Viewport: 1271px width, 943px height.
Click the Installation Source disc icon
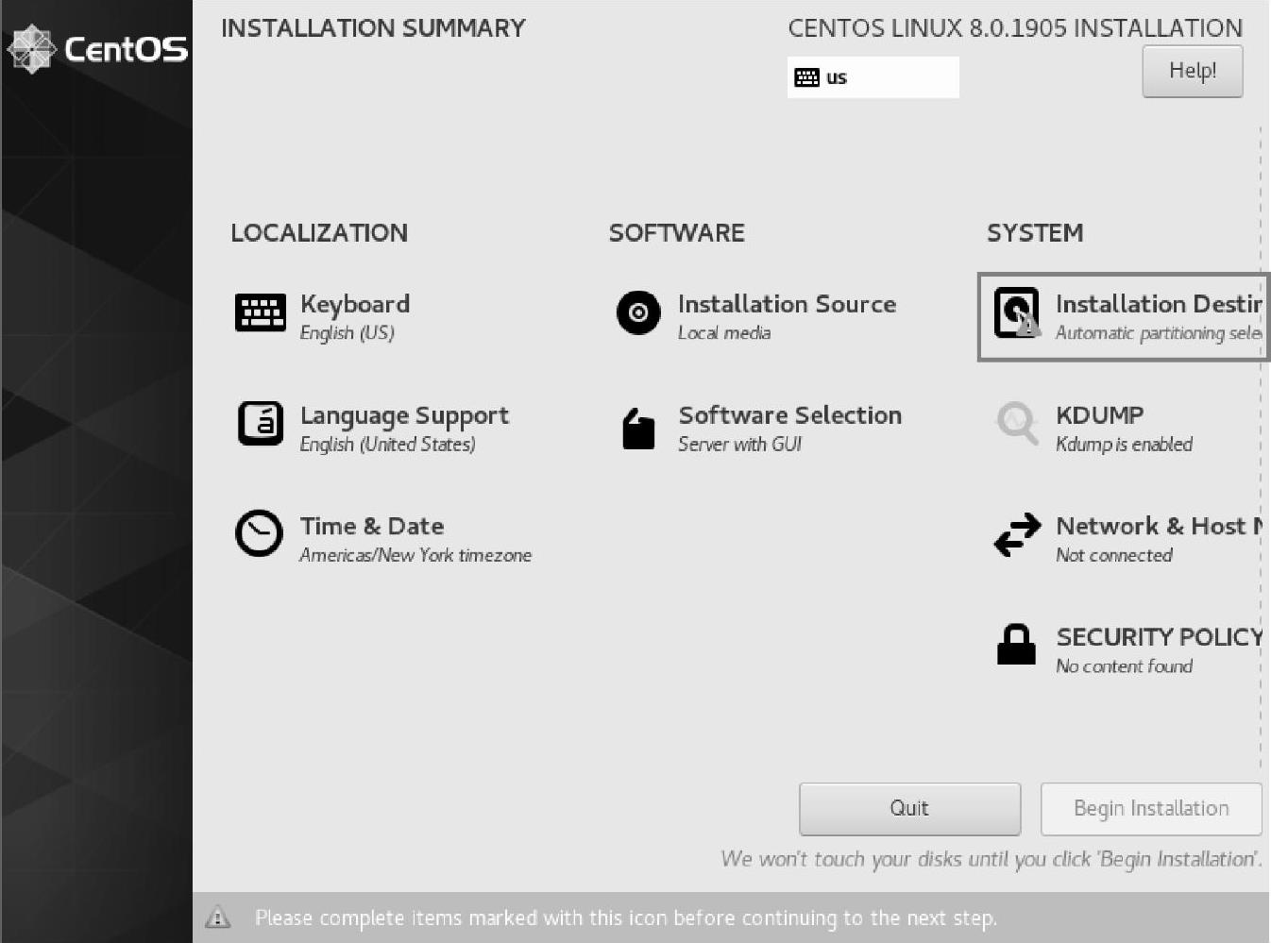(638, 312)
